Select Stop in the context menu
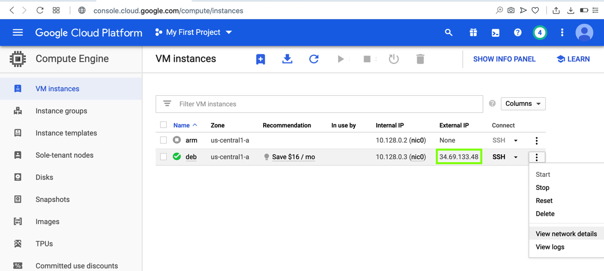Screen dimensions: 604x271 point(542,187)
